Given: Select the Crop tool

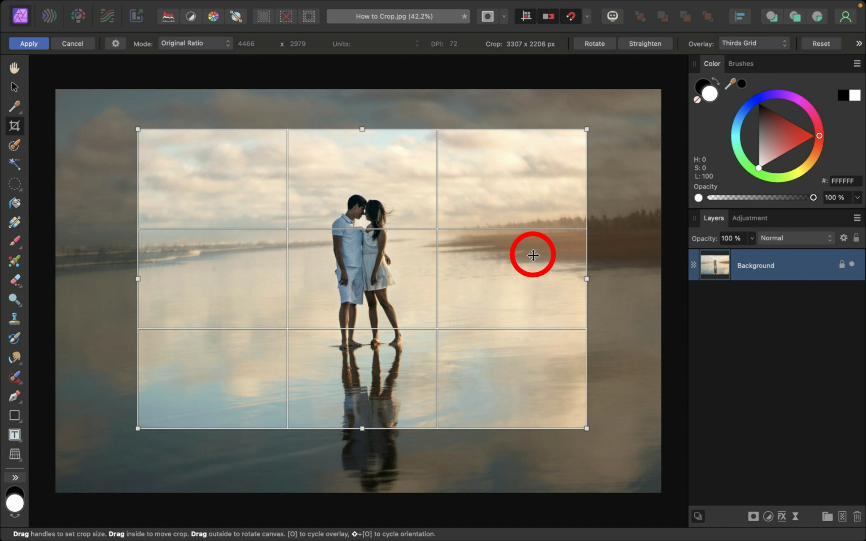Looking at the screenshot, I should coord(14,126).
